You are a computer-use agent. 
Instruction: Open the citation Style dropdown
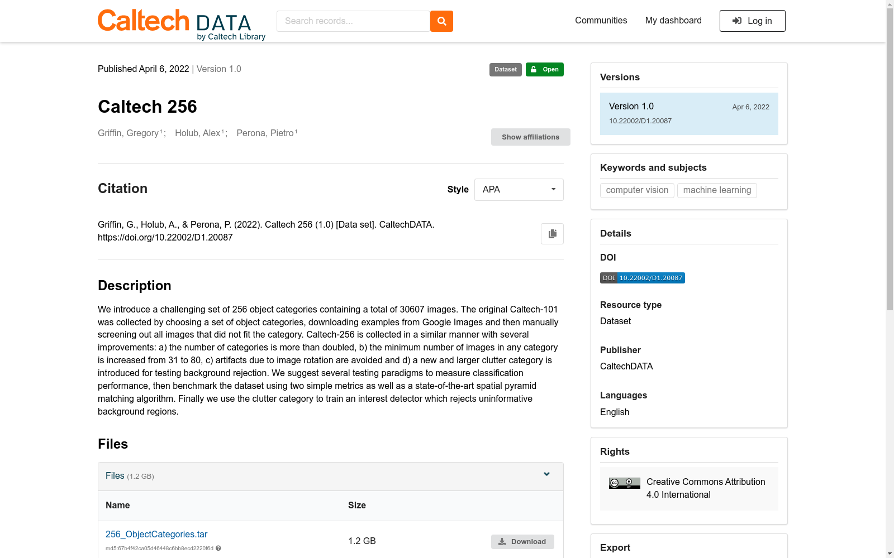(x=519, y=190)
